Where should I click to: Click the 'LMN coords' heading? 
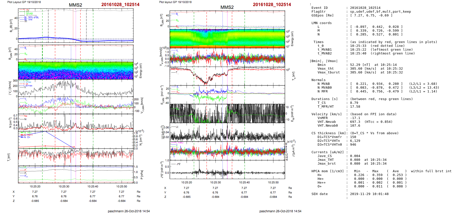321,23
